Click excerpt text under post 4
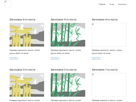 [x=107, y=52]
